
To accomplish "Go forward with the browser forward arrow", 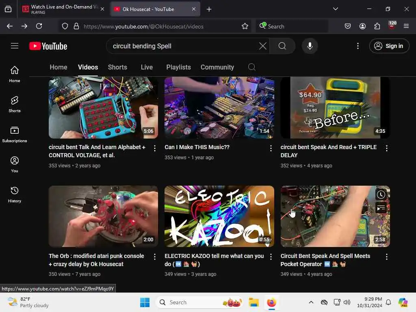I will coord(24,26).
